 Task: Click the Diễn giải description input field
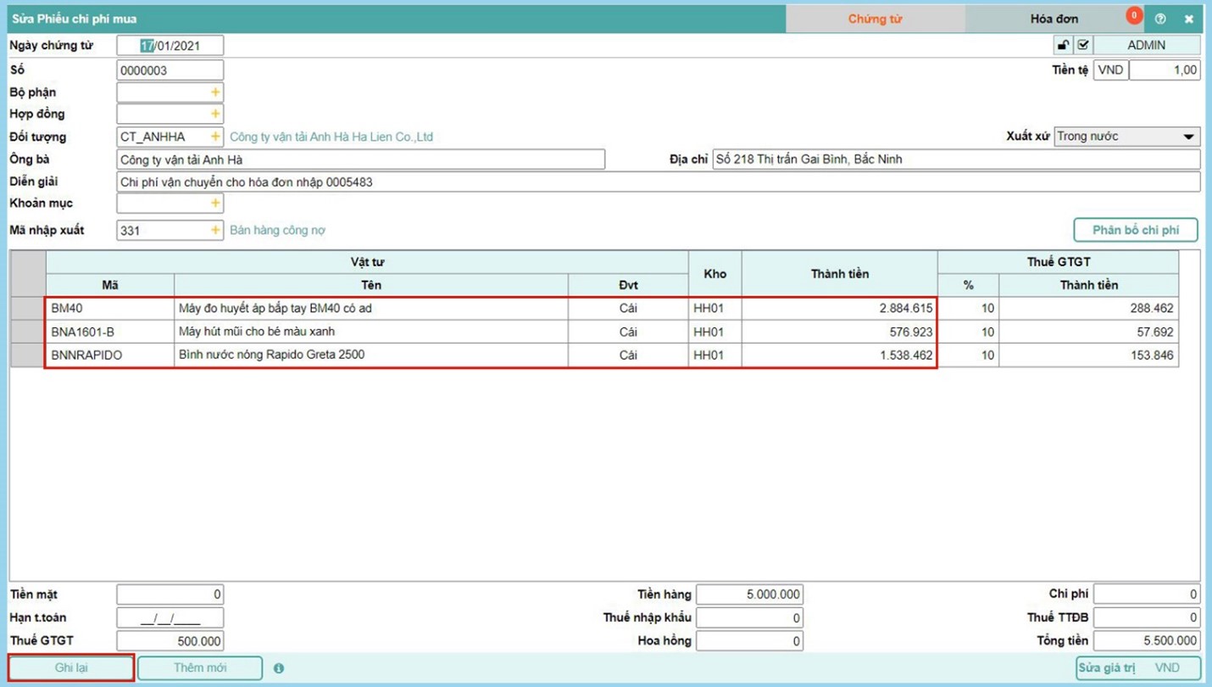(658, 182)
